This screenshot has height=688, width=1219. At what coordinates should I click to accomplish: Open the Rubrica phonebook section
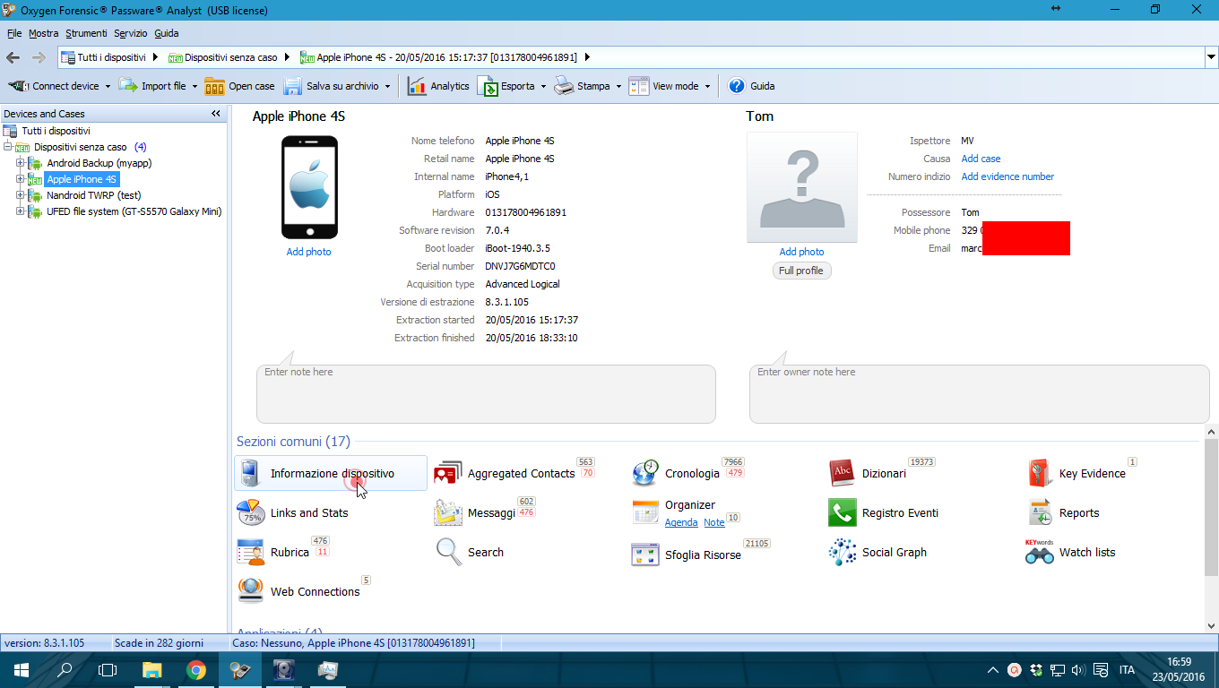290,552
